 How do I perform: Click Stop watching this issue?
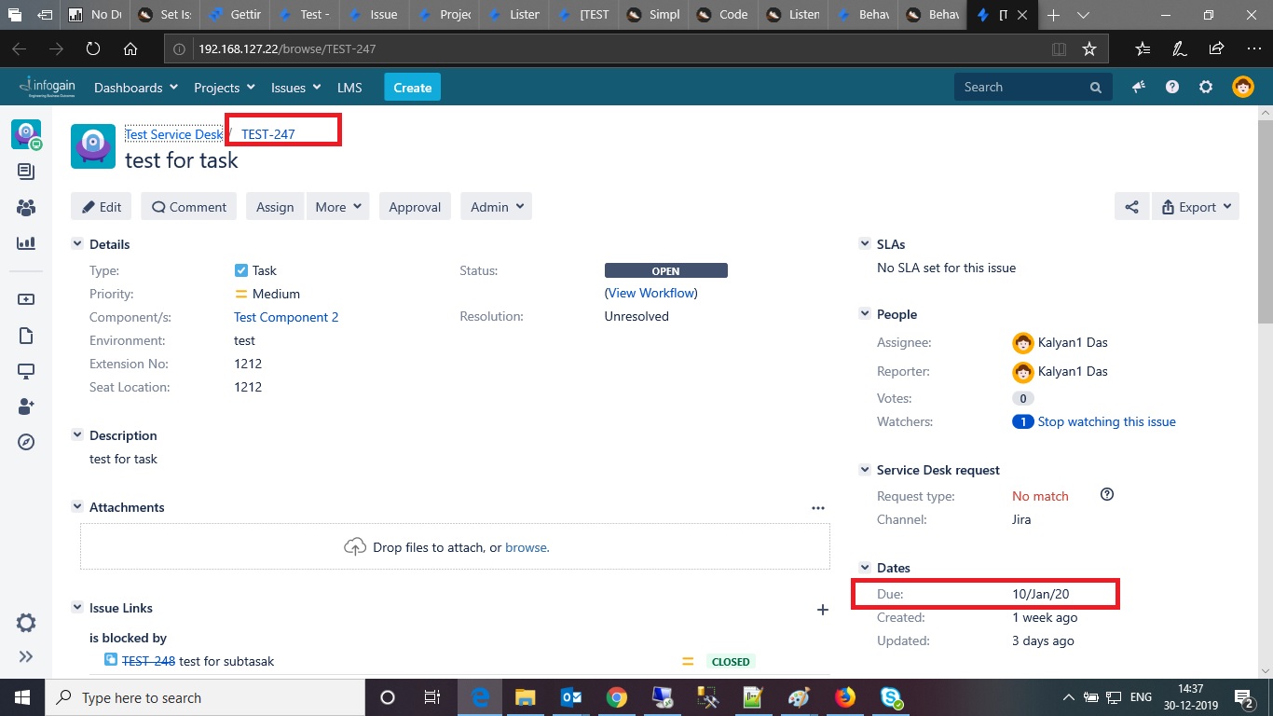coord(1107,421)
